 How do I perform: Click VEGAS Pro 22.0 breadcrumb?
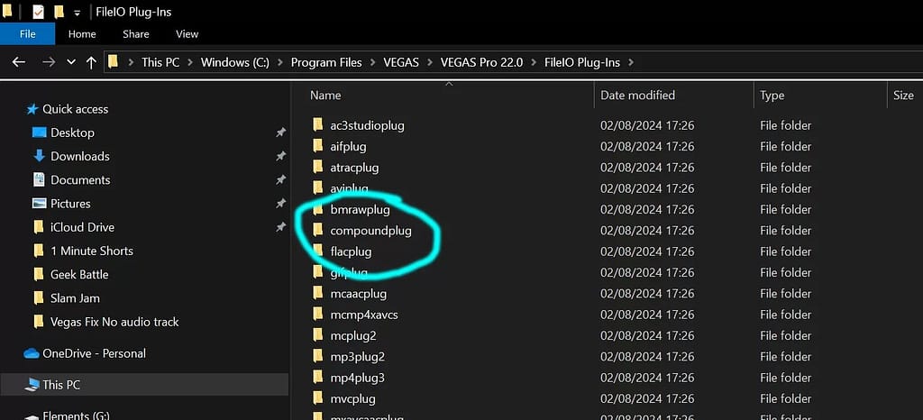click(481, 62)
